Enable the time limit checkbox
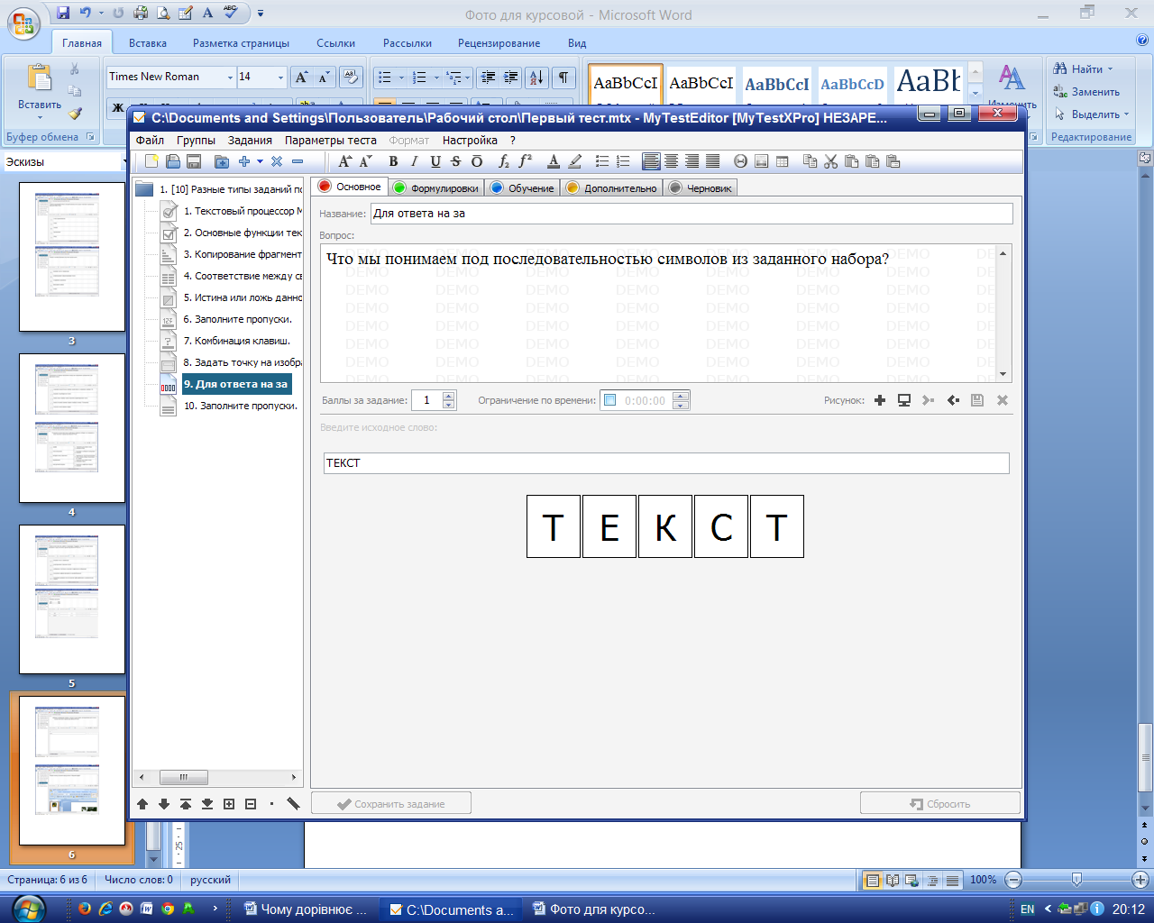 (x=609, y=400)
